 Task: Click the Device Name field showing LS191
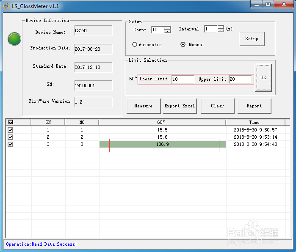[94, 30]
